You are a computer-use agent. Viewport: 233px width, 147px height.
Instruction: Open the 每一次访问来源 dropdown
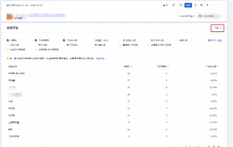[208, 16]
